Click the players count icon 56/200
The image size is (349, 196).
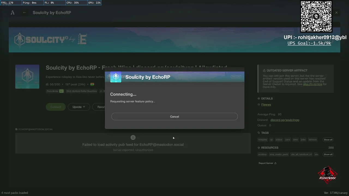(47, 84)
